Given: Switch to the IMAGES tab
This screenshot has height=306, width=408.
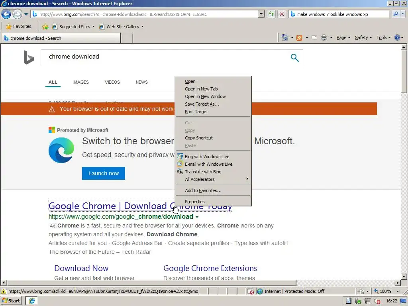Looking at the screenshot, I should 81,82.
